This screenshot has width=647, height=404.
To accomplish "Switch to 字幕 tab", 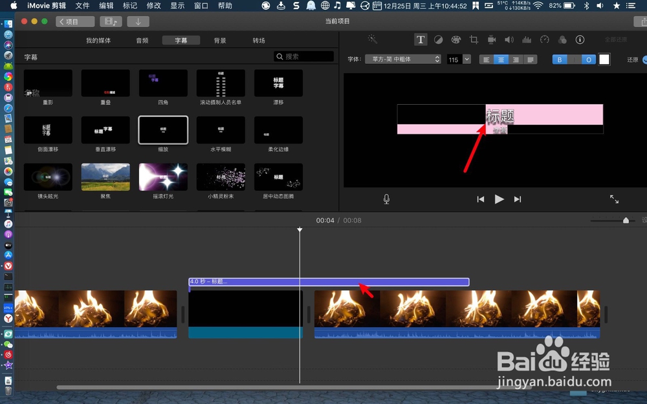I will pyautogui.click(x=181, y=40).
